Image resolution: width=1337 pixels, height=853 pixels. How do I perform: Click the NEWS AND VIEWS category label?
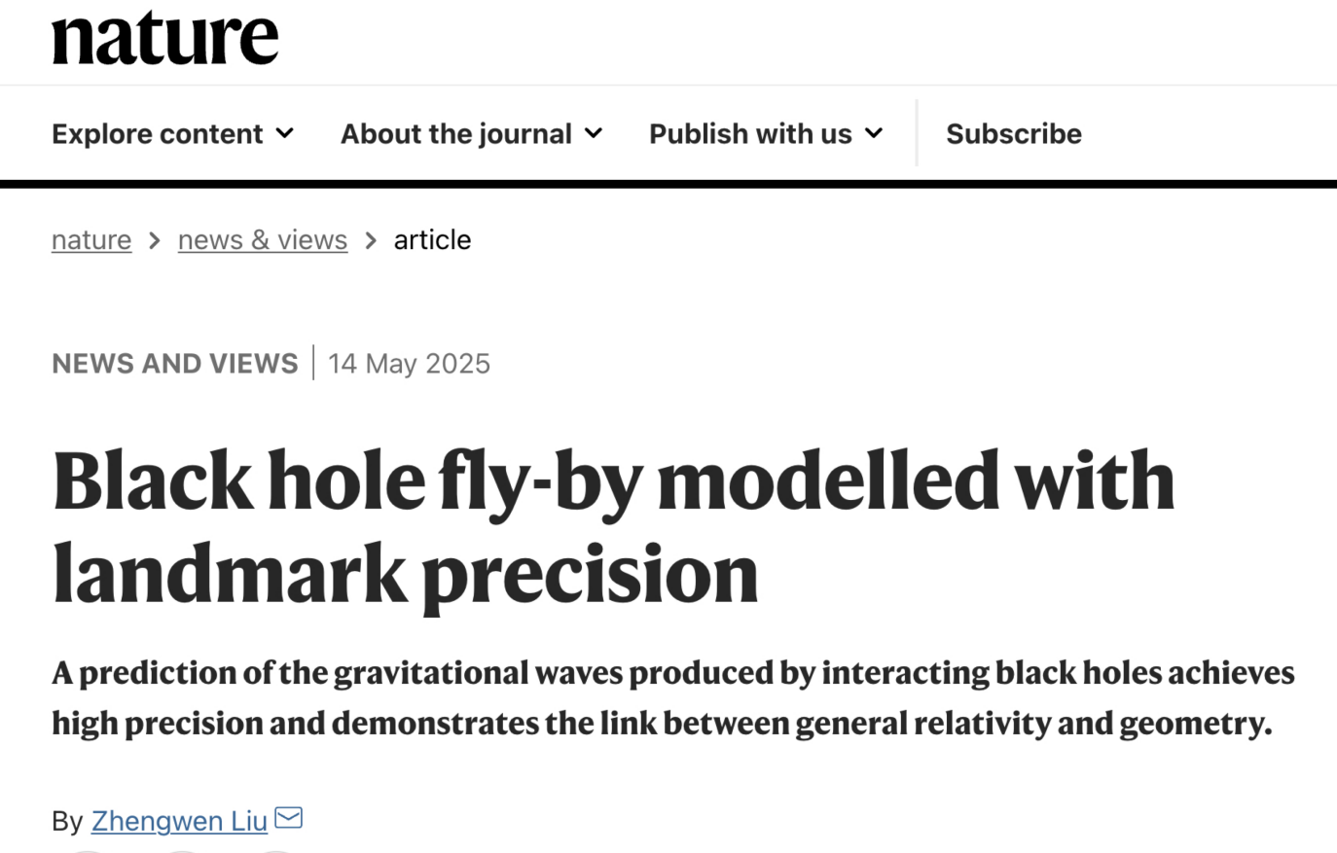pyautogui.click(x=175, y=364)
